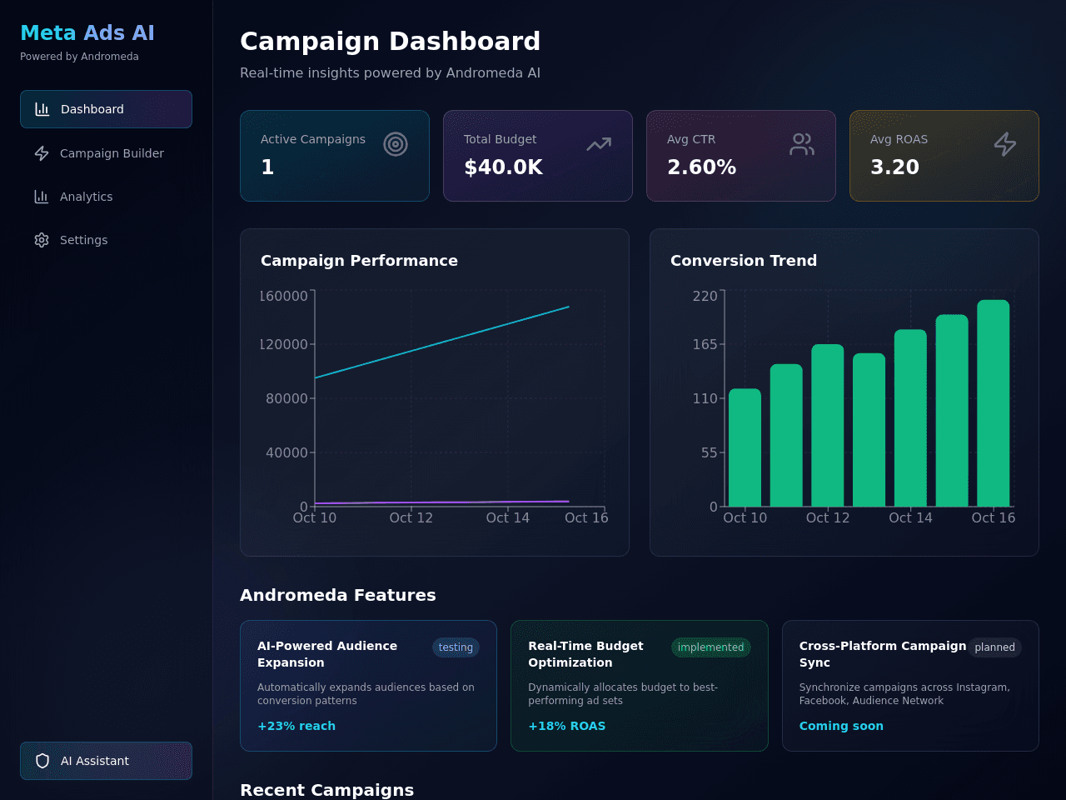Click the testing status badge
This screenshot has width=1066, height=800.
[x=456, y=647]
